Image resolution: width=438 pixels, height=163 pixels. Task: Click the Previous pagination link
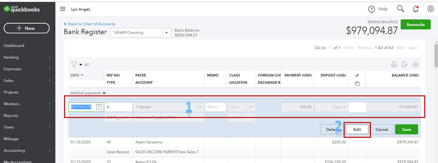click(x=364, y=48)
